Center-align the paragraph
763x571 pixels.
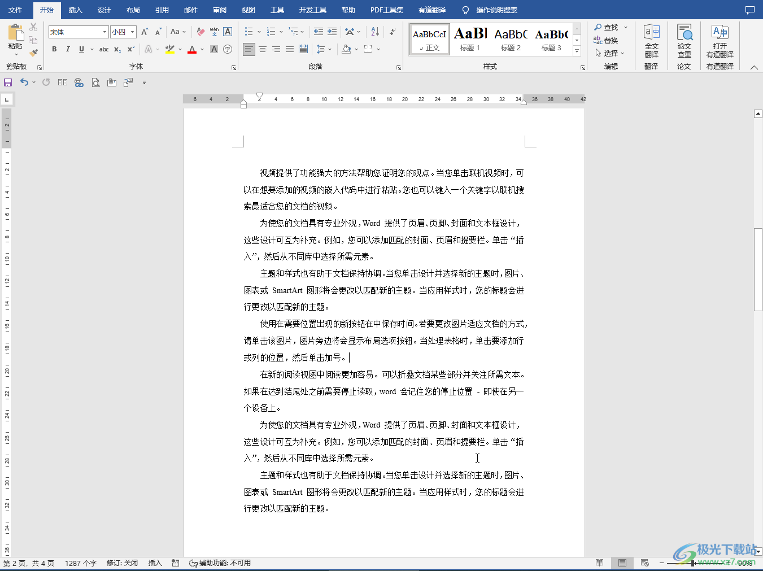pos(263,49)
